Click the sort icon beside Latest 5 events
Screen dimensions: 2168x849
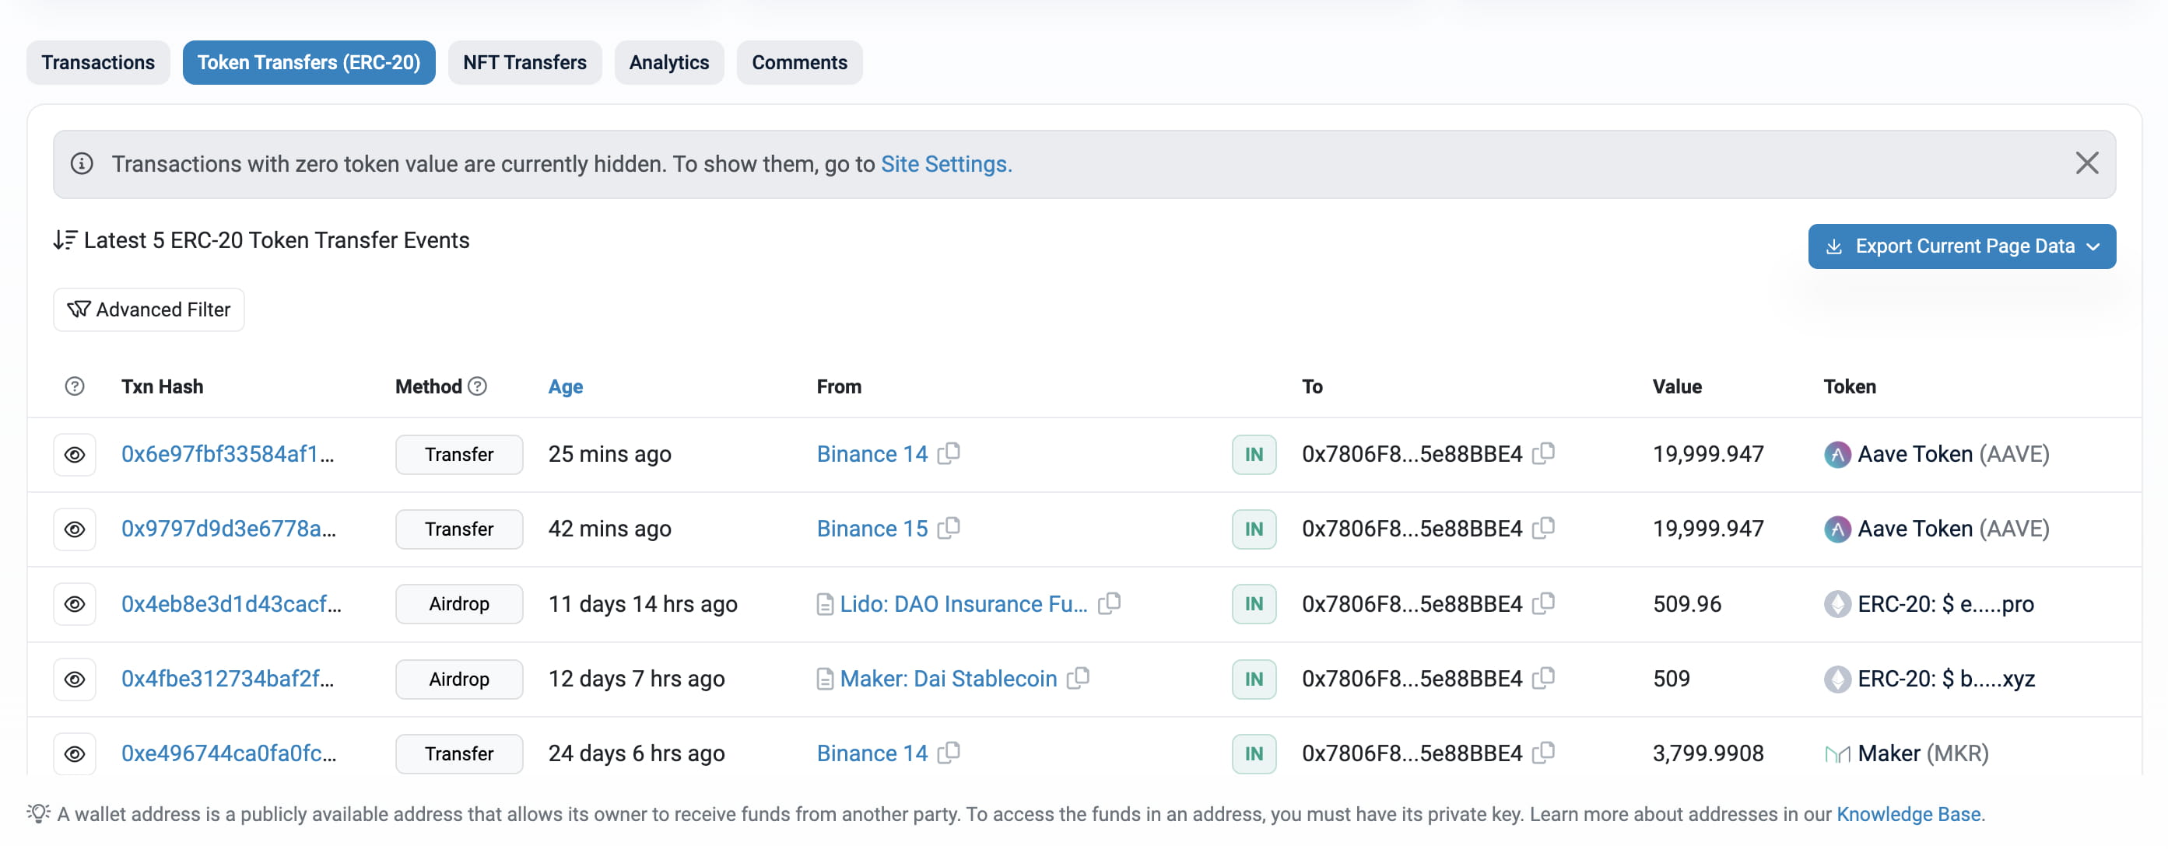[65, 239]
